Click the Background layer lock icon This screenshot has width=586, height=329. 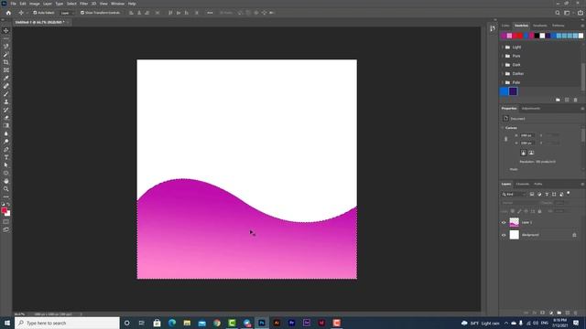pyautogui.click(x=574, y=235)
